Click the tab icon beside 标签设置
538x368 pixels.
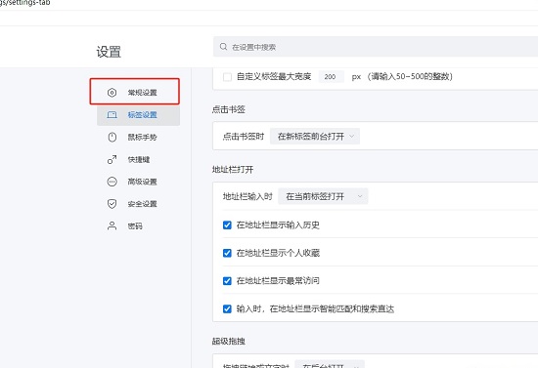pos(112,115)
